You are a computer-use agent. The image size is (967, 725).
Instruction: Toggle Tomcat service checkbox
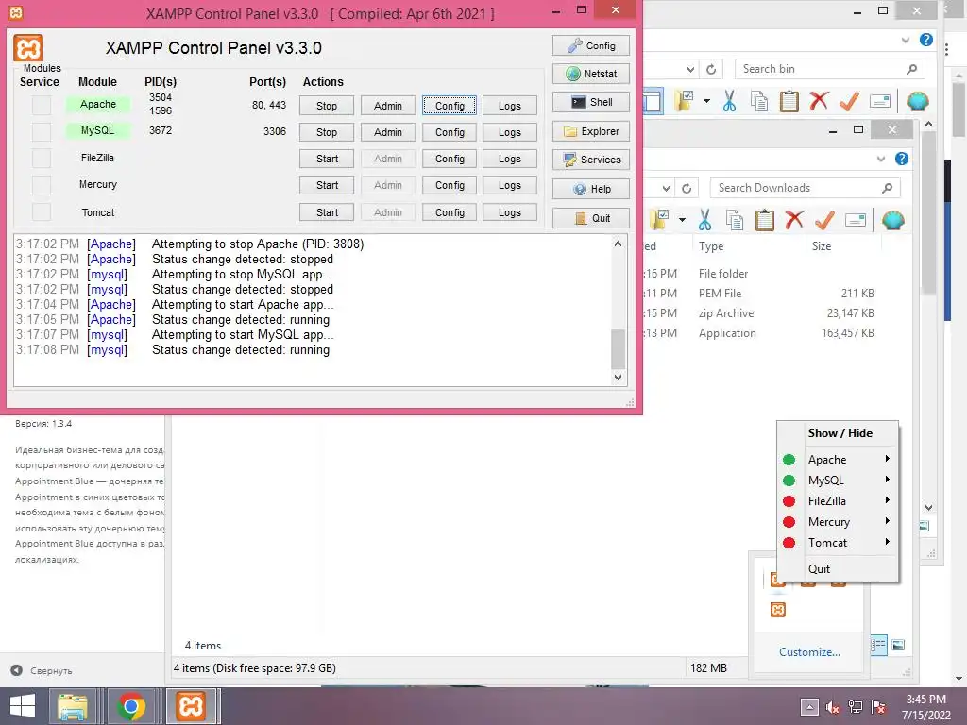click(42, 212)
